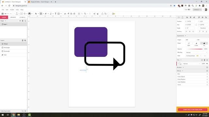
Task: Align selection to horizontal center
Action: (x=190, y=17)
